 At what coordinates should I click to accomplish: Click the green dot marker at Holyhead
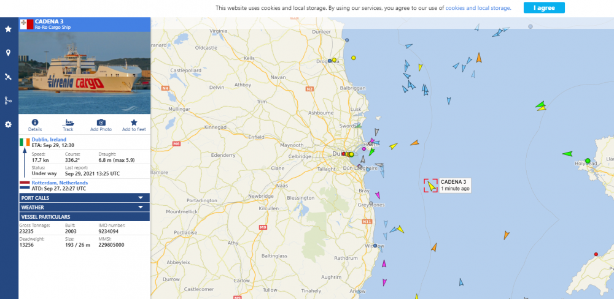588,161
